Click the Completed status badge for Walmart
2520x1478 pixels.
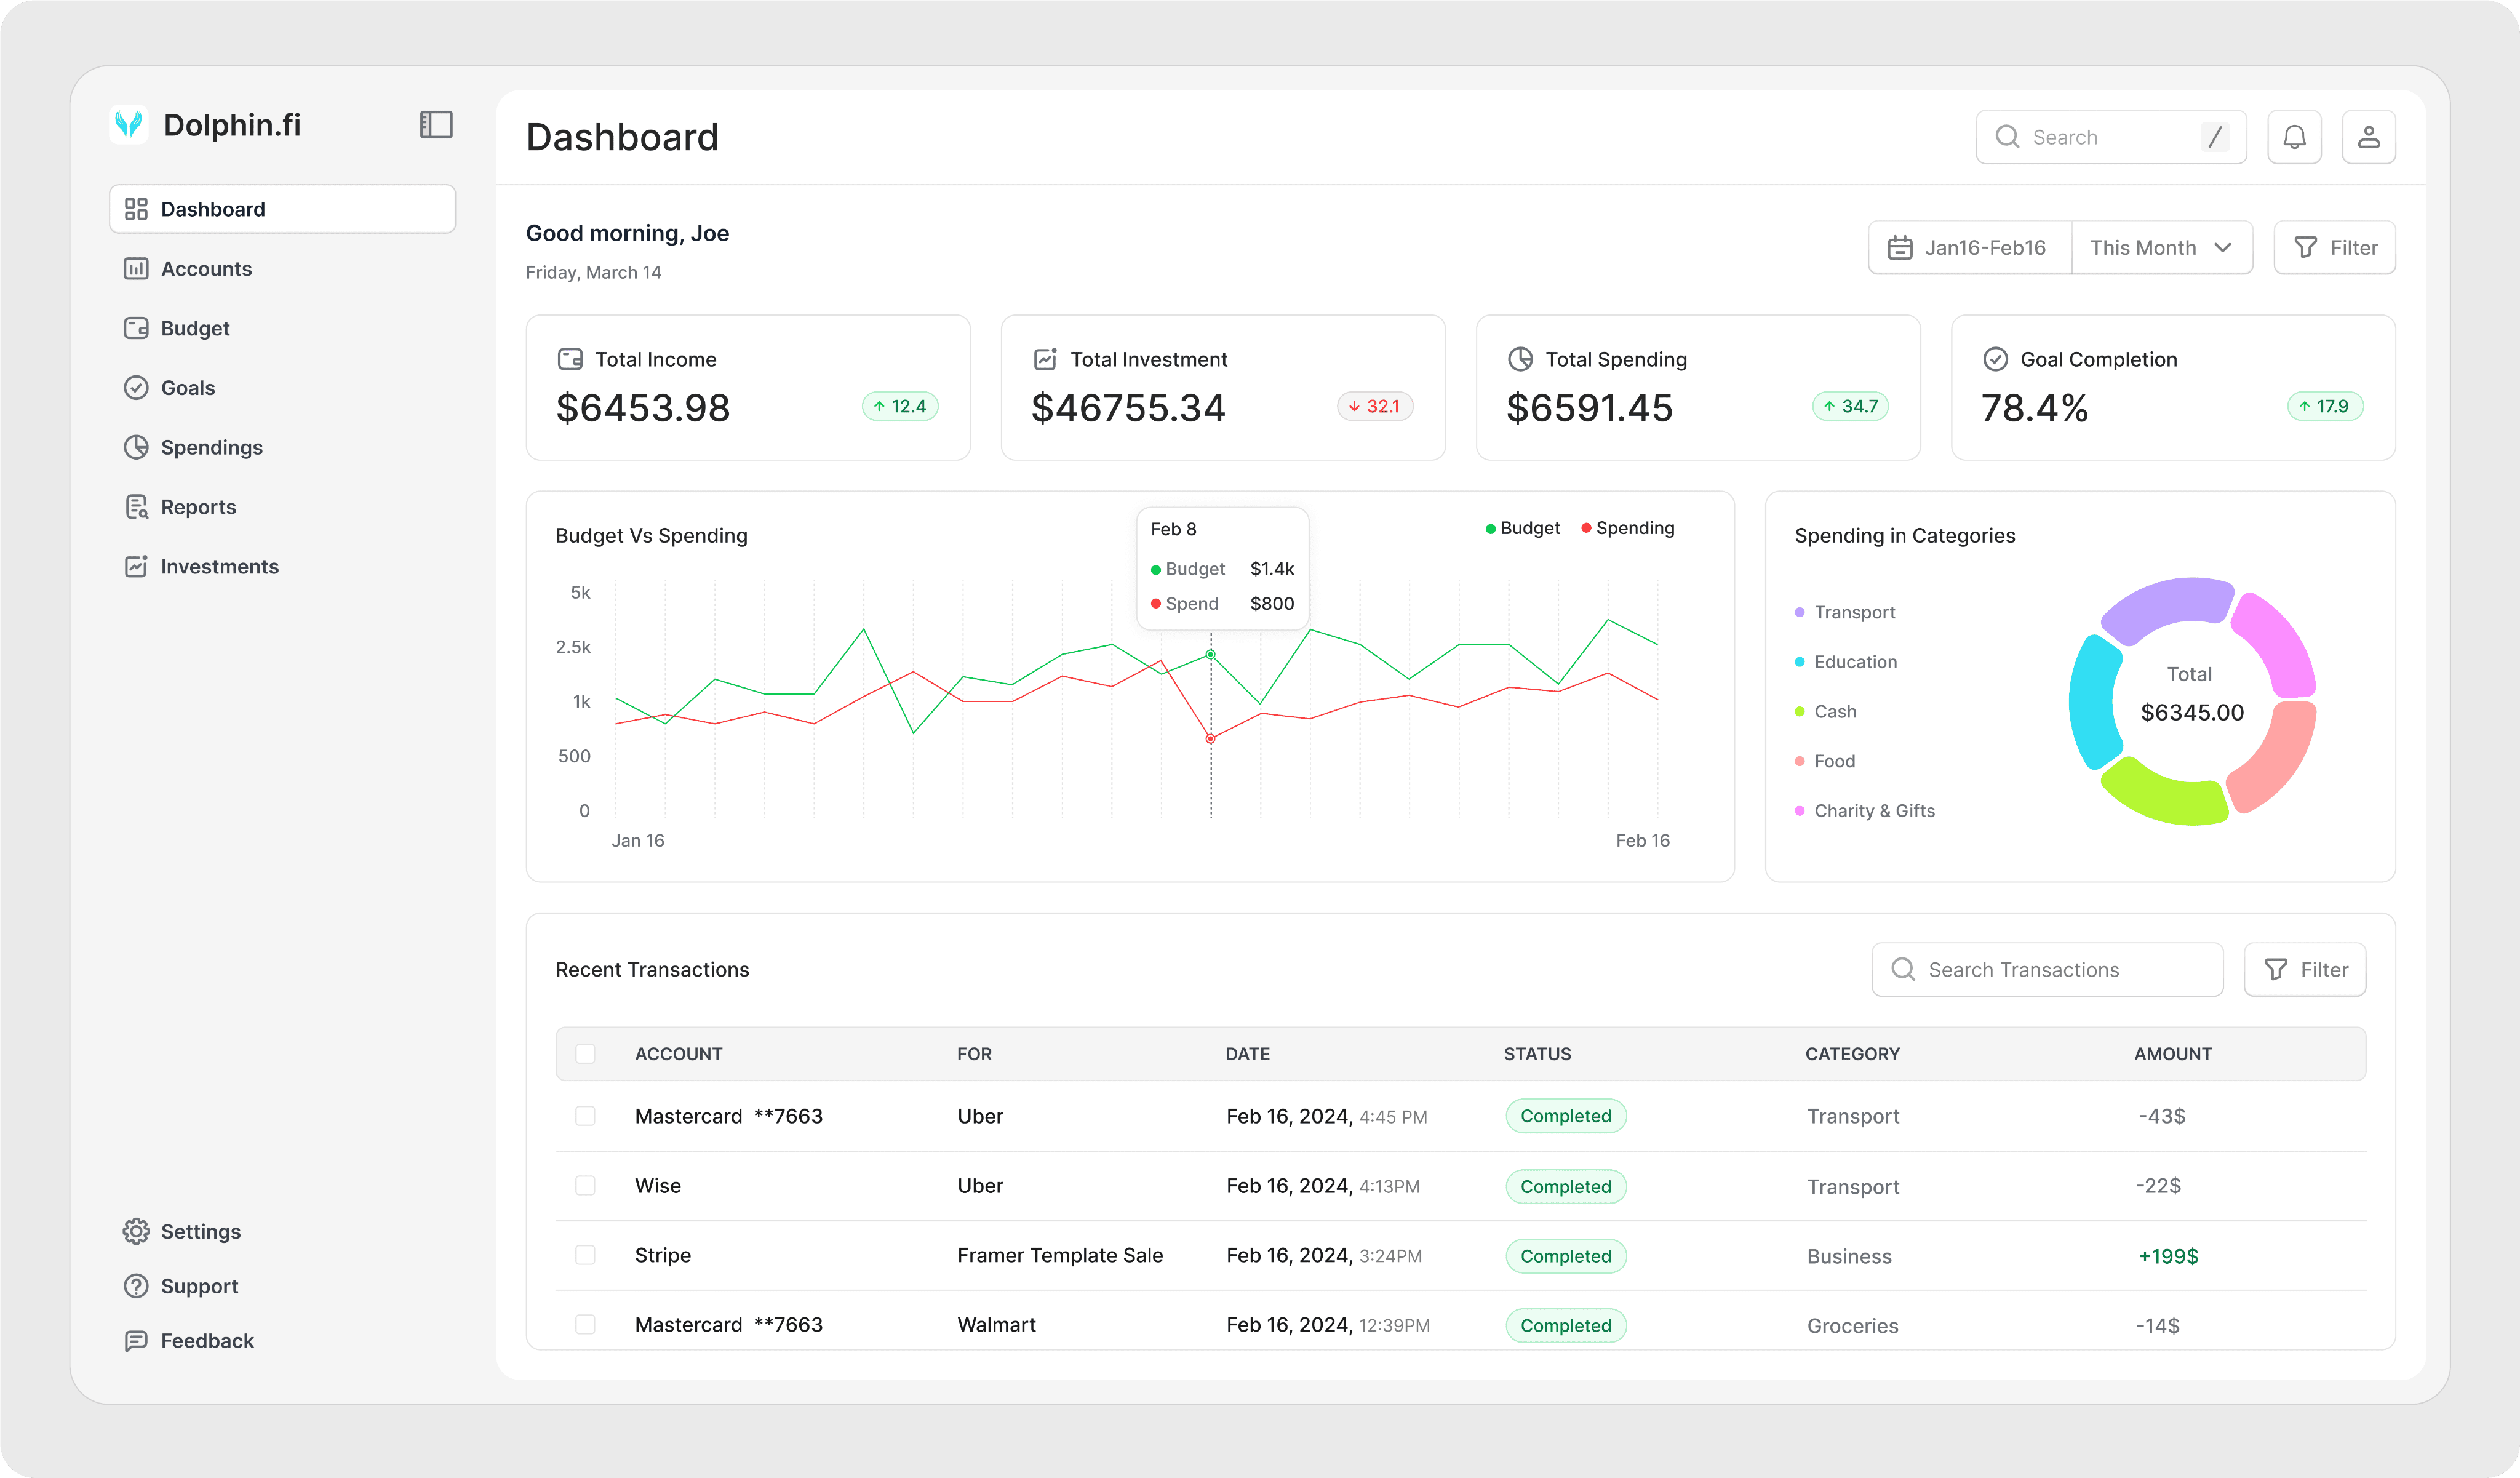point(1566,1326)
